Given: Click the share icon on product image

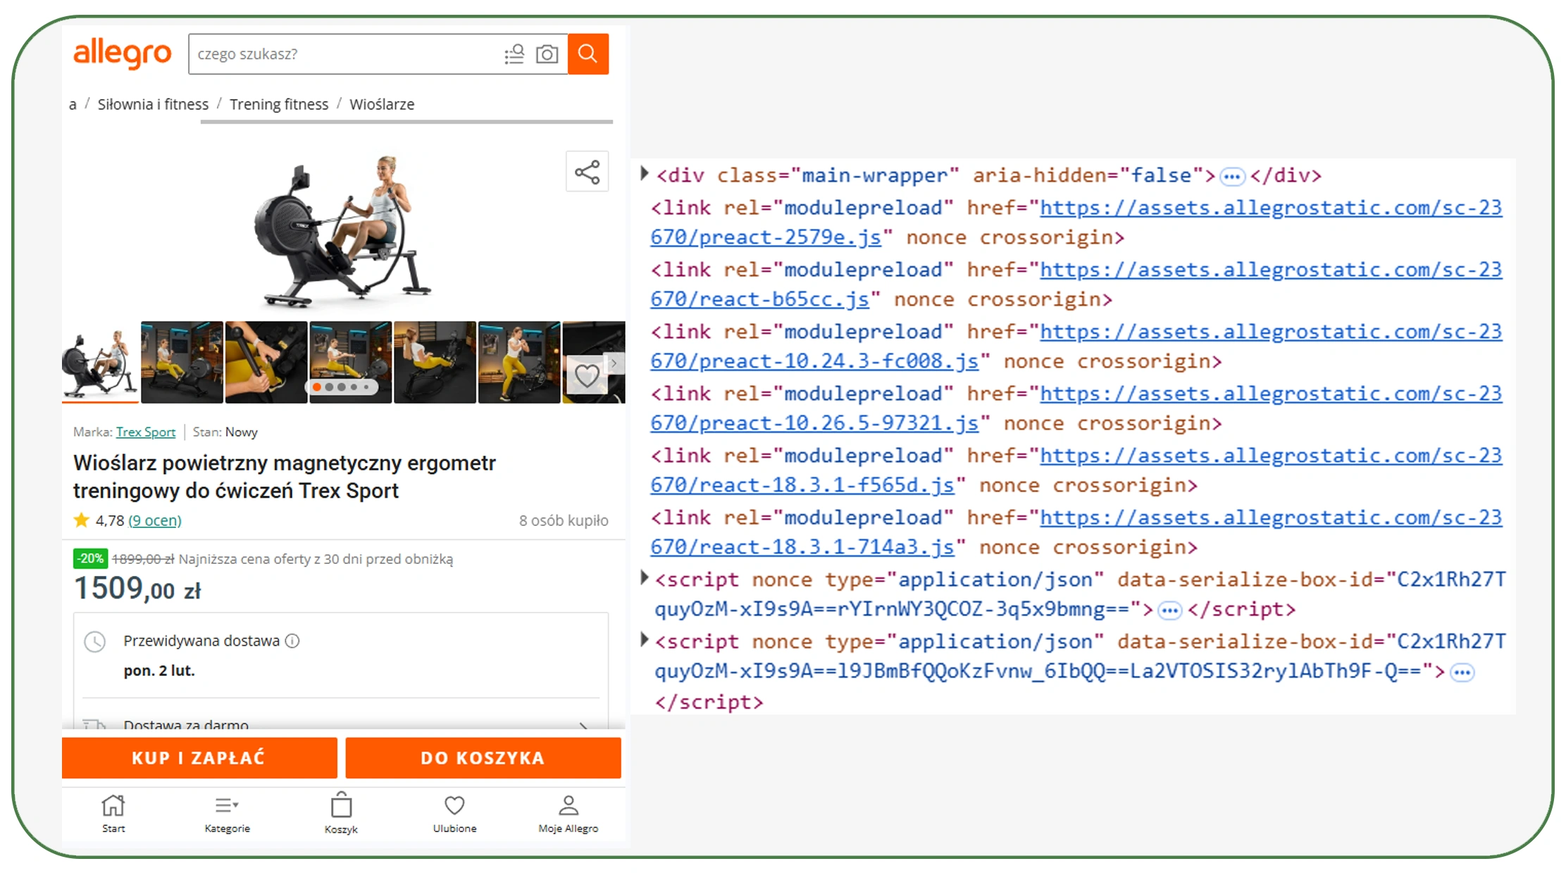Looking at the screenshot, I should [587, 172].
